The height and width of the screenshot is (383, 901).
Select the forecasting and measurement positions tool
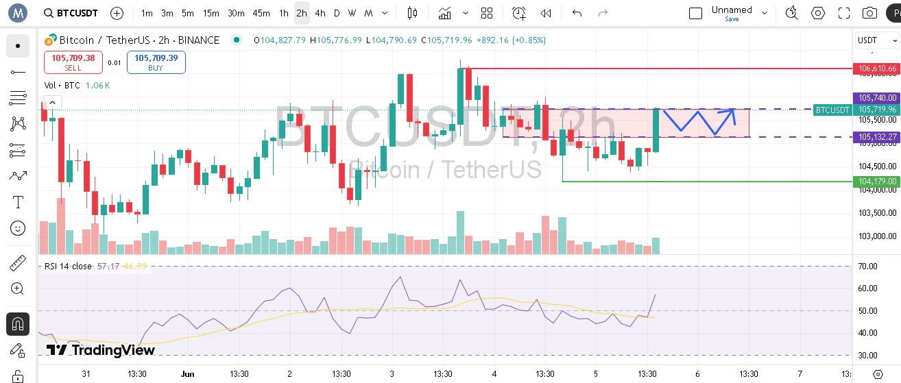(x=18, y=150)
